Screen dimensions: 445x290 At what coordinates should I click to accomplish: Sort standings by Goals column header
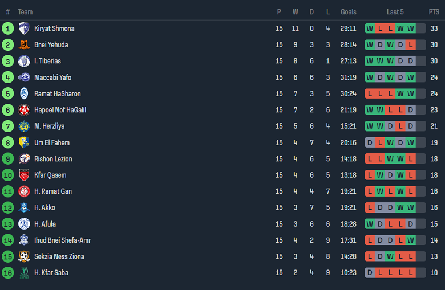348,11
